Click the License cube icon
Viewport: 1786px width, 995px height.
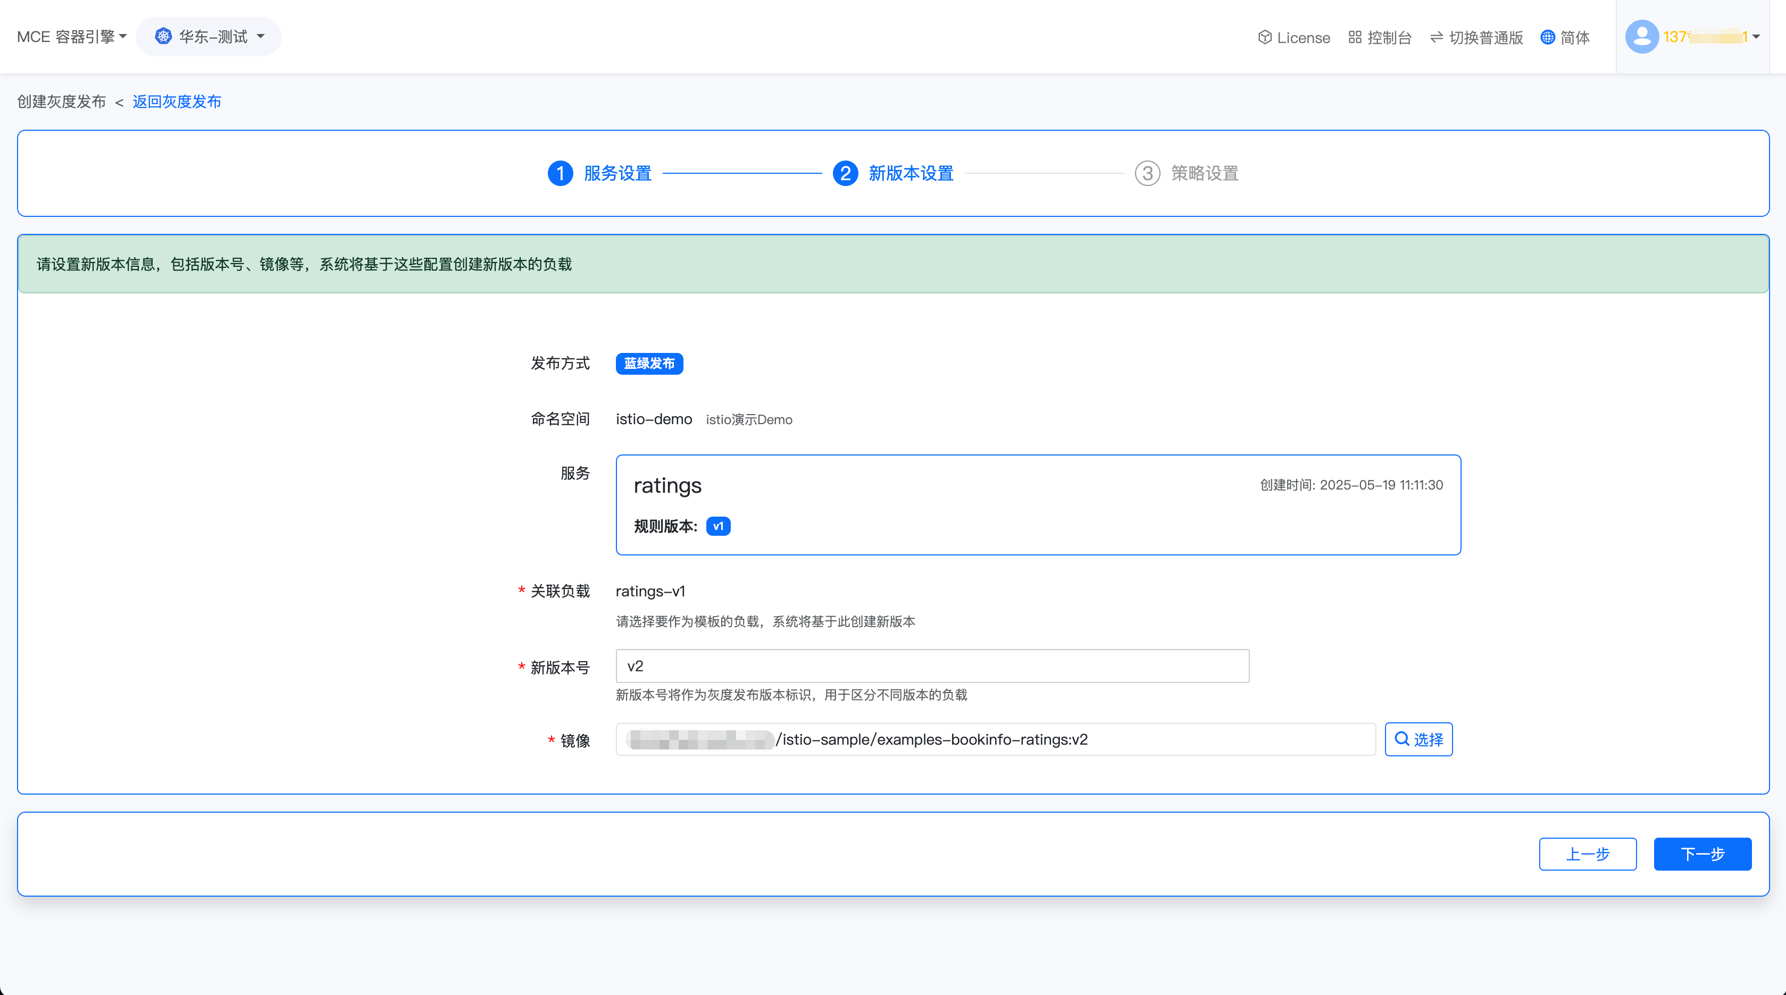pyautogui.click(x=1265, y=37)
